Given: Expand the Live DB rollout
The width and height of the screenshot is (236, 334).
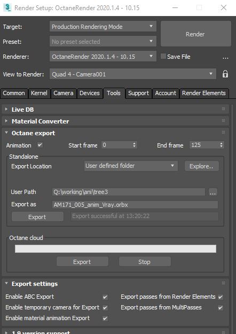Looking at the screenshot, I should (x=6, y=109).
